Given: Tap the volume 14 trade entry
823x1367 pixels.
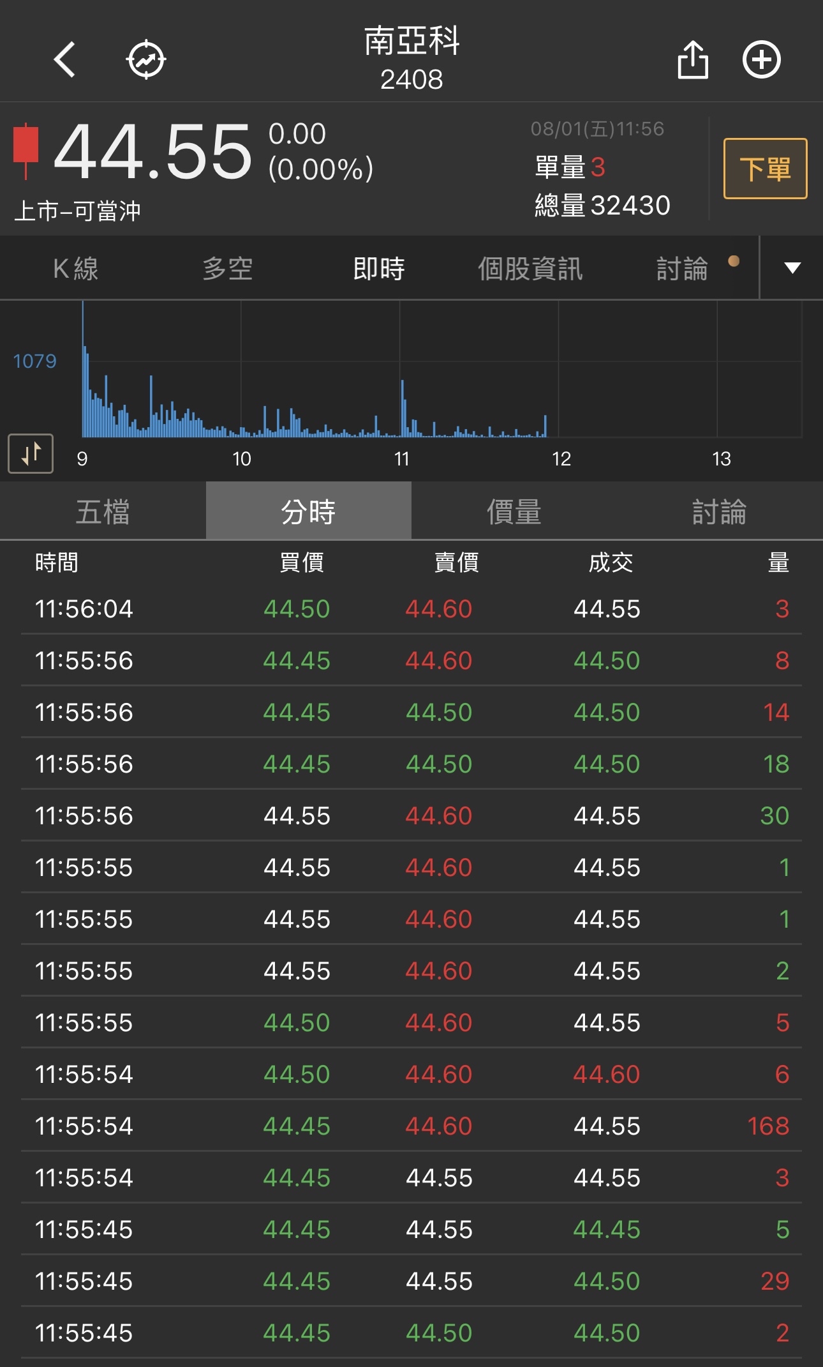Looking at the screenshot, I should (776, 713).
